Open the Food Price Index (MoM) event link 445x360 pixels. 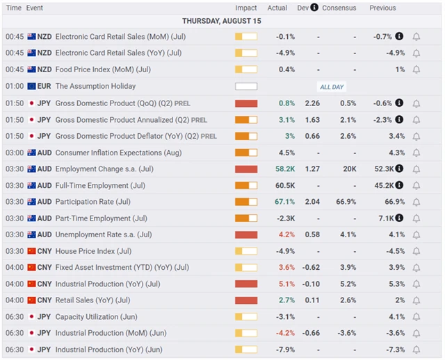[104, 70]
